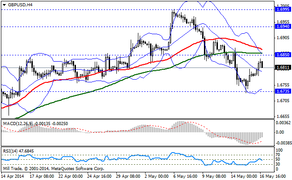The image size is (292, 180).
Task: Open the chart menu arrow beside GBPUSD,H4
Action: (4, 5)
